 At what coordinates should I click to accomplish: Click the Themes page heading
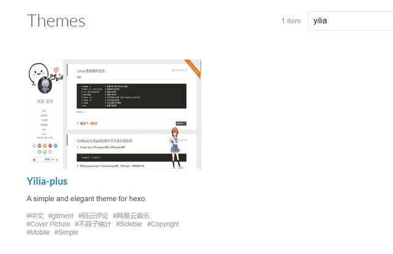(x=56, y=21)
